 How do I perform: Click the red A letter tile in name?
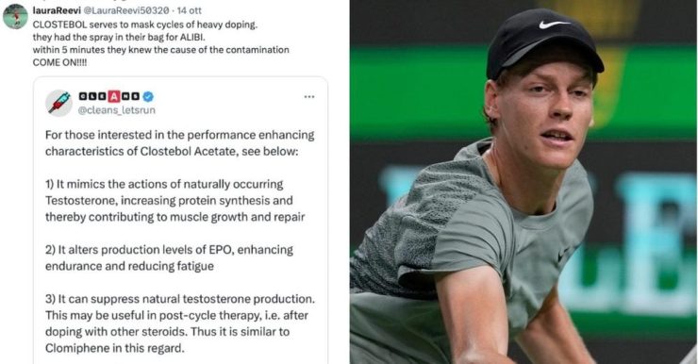pyautogui.click(x=114, y=96)
